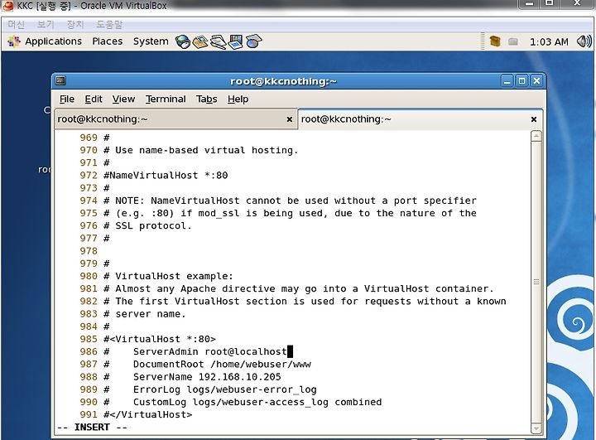This screenshot has width=596, height=440.
Task: Minimize the terminal window
Action: [507, 80]
